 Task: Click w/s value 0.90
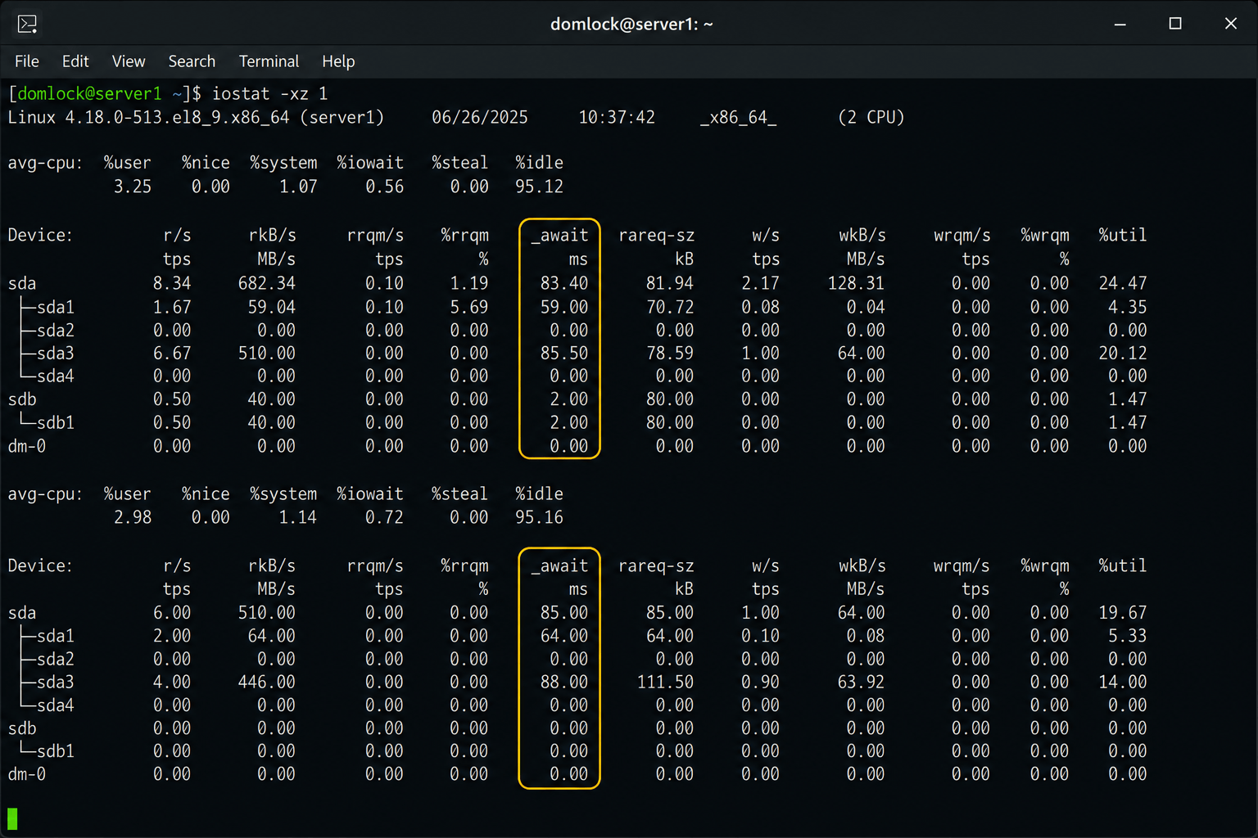[x=760, y=682]
